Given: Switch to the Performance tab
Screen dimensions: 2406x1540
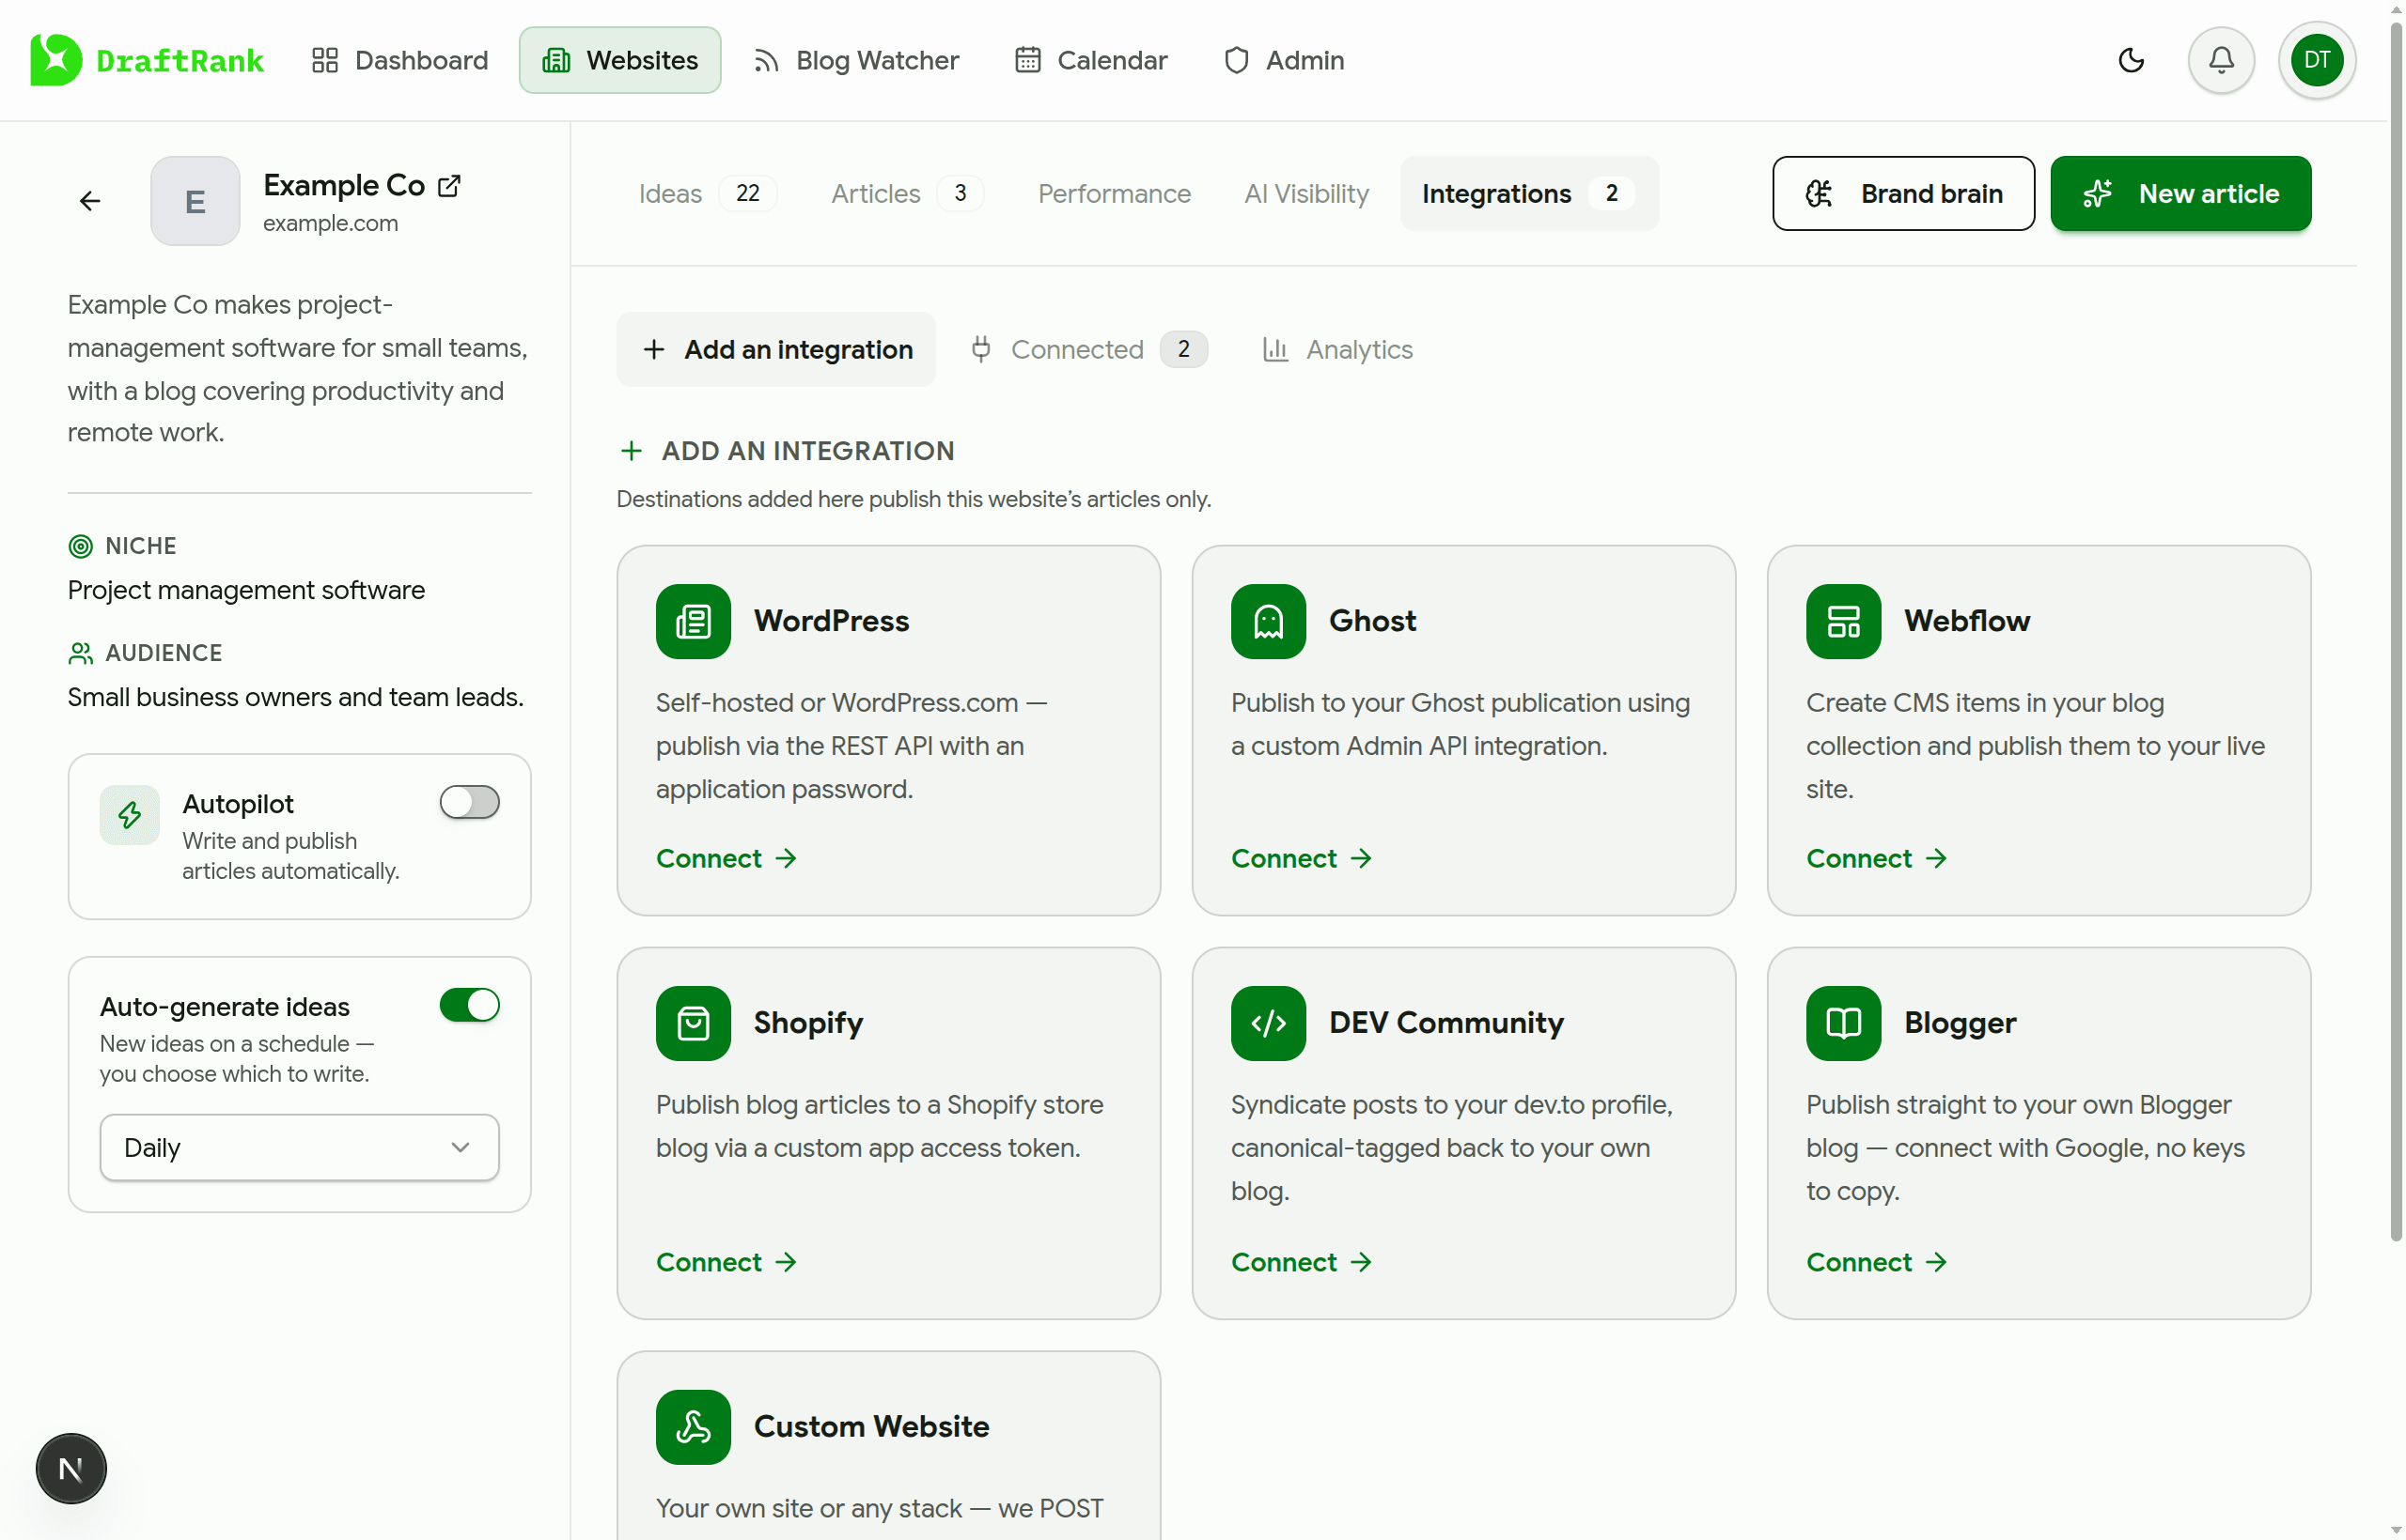Looking at the screenshot, I should [x=1114, y=193].
